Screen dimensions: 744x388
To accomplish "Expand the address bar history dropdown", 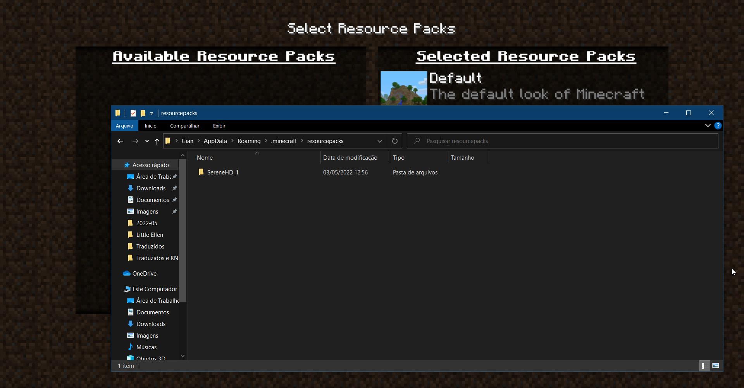I will [x=379, y=141].
